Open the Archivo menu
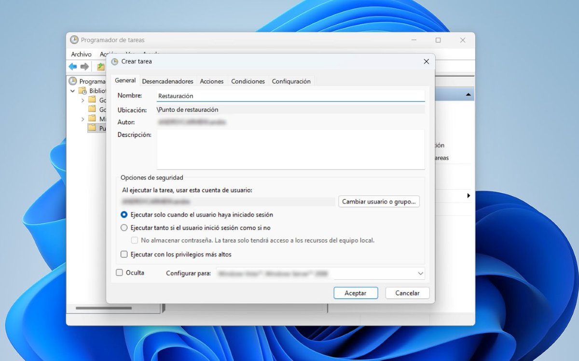The height and width of the screenshot is (361, 579). click(x=81, y=54)
